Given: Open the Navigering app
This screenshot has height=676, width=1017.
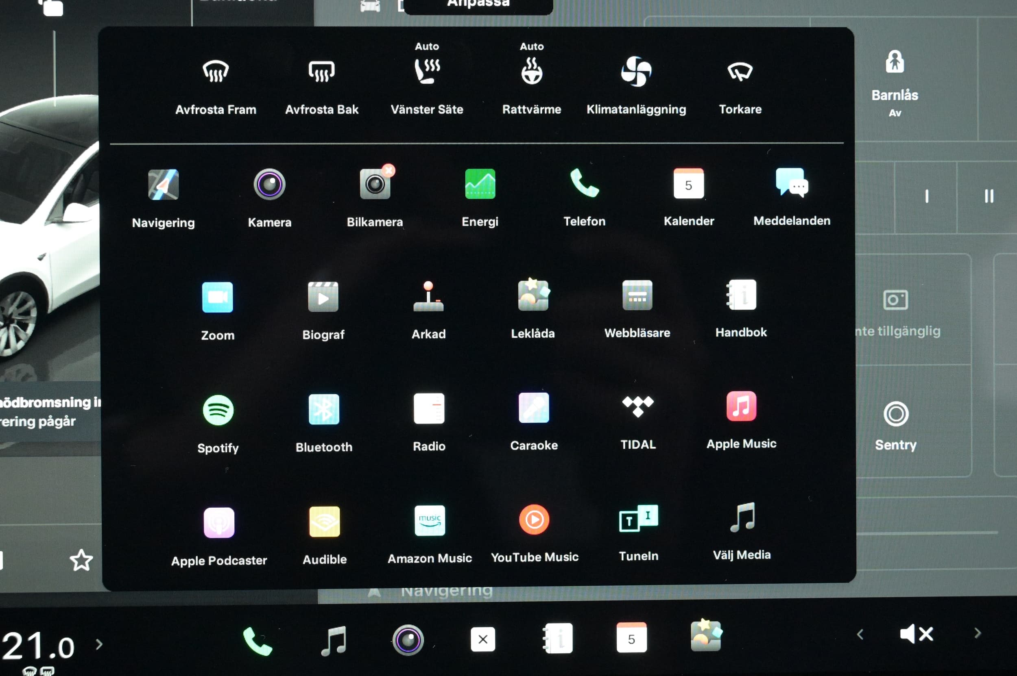Looking at the screenshot, I should (163, 198).
